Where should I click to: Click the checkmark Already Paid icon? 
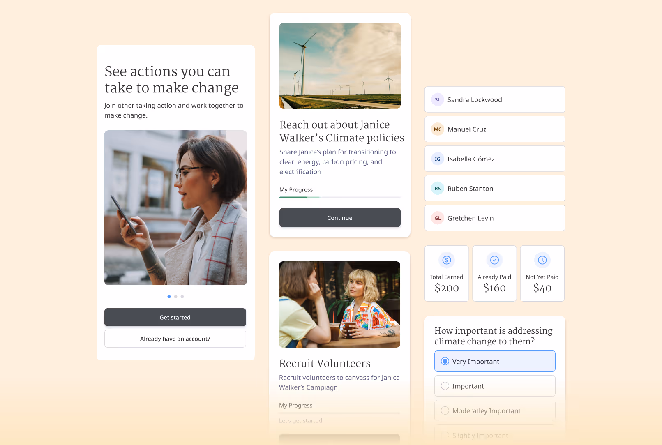coord(494,260)
